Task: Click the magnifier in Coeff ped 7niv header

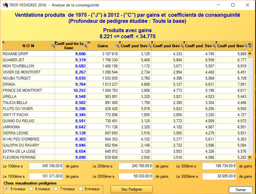Action: tap(214, 46)
